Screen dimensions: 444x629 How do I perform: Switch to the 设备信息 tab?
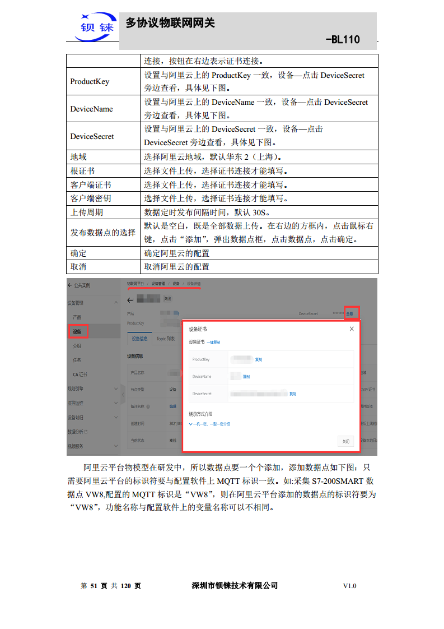(139, 339)
